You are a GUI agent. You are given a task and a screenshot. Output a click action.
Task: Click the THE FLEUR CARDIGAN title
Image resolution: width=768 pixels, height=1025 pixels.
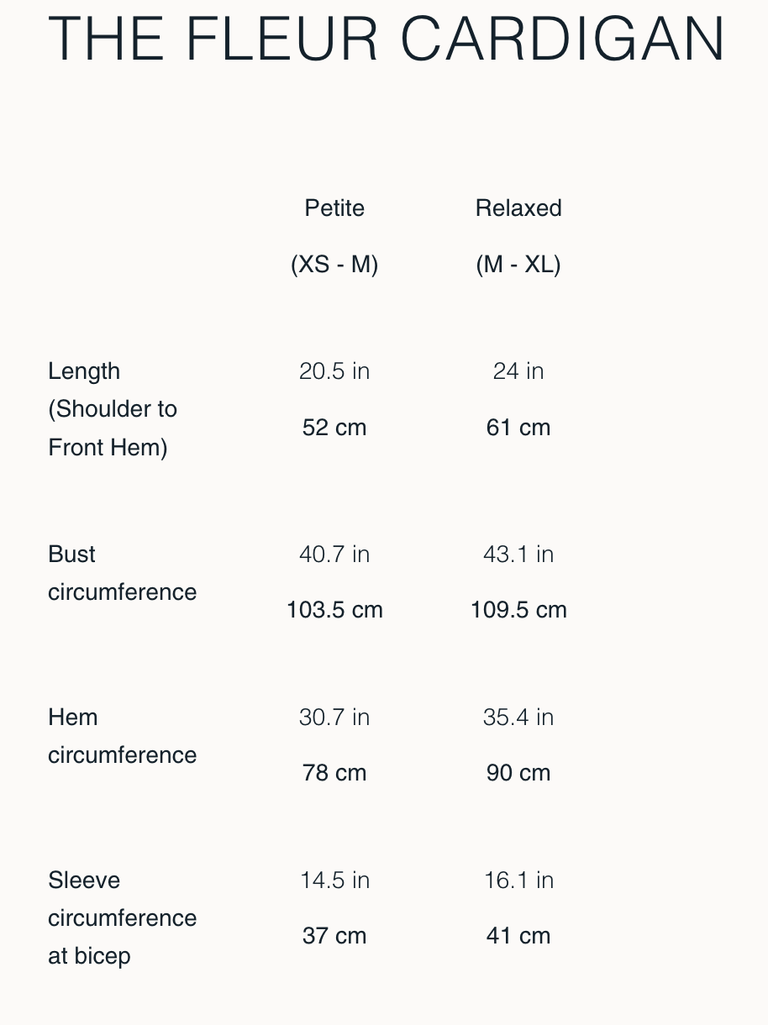[x=387, y=39]
